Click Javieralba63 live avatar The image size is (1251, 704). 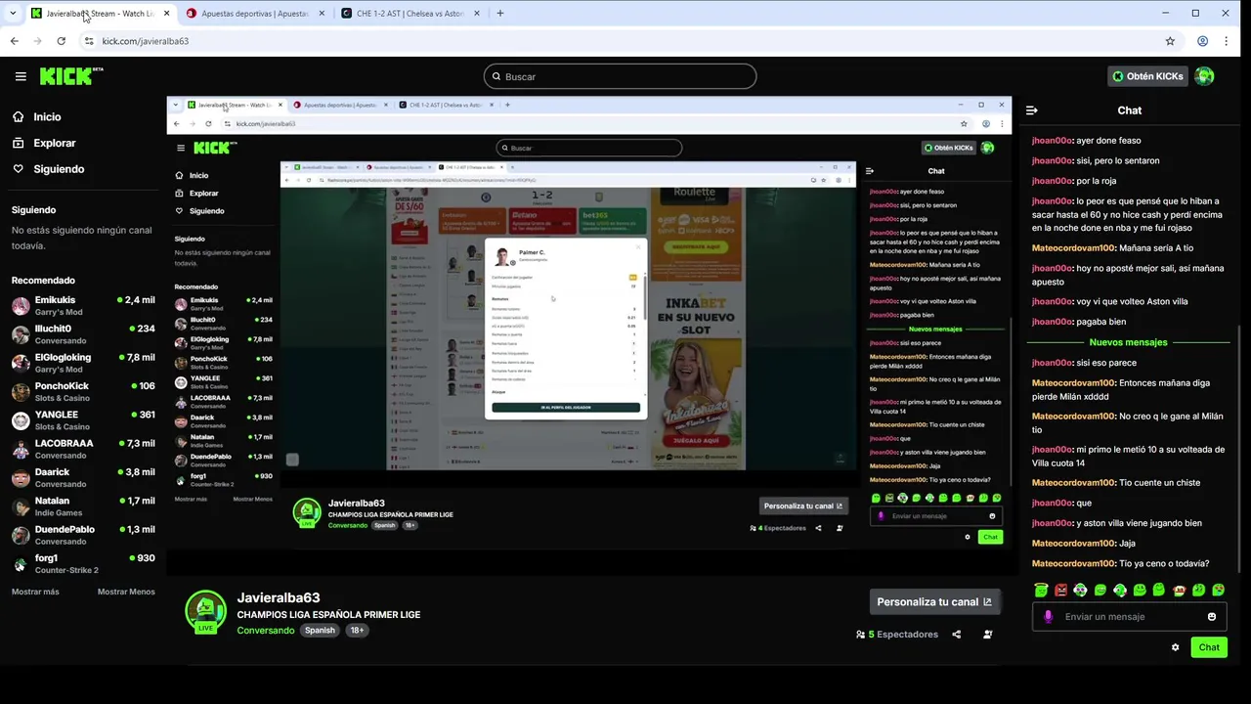[x=205, y=611]
